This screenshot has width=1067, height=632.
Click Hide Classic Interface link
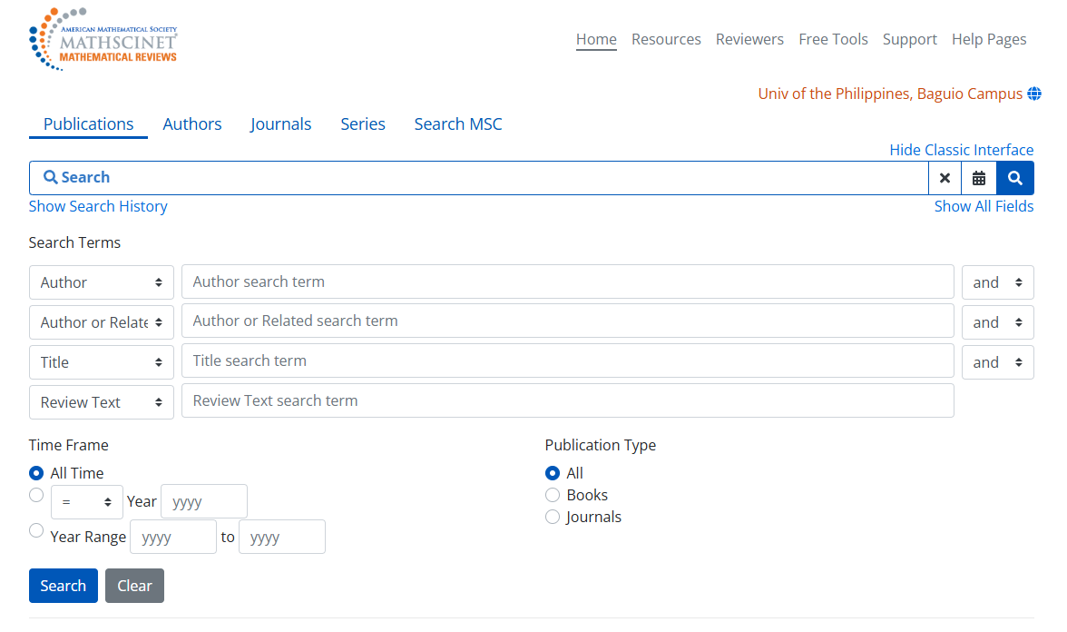pos(961,150)
